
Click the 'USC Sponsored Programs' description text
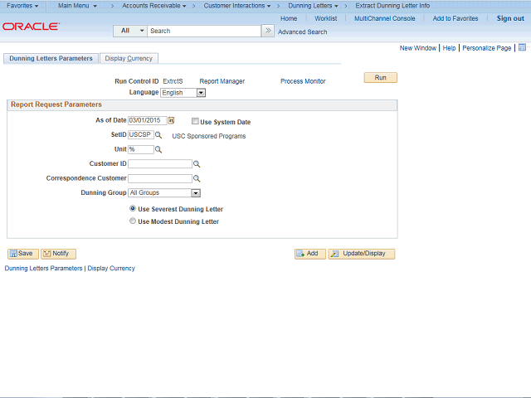click(209, 136)
